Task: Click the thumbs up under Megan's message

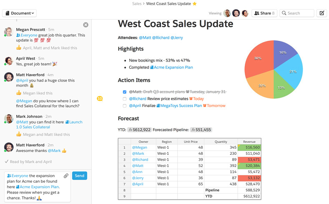Action: [x=19, y=48]
